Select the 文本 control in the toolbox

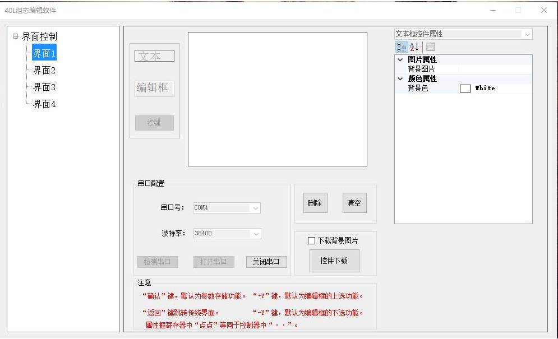click(x=154, y=56)
